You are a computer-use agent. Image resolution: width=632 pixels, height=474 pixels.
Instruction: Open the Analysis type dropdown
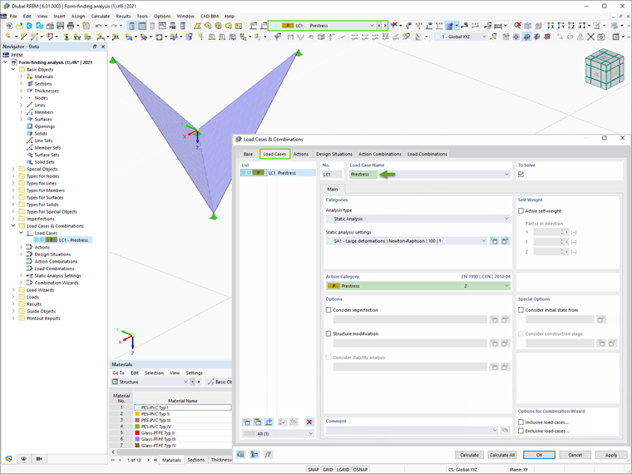tap(418, 219)
